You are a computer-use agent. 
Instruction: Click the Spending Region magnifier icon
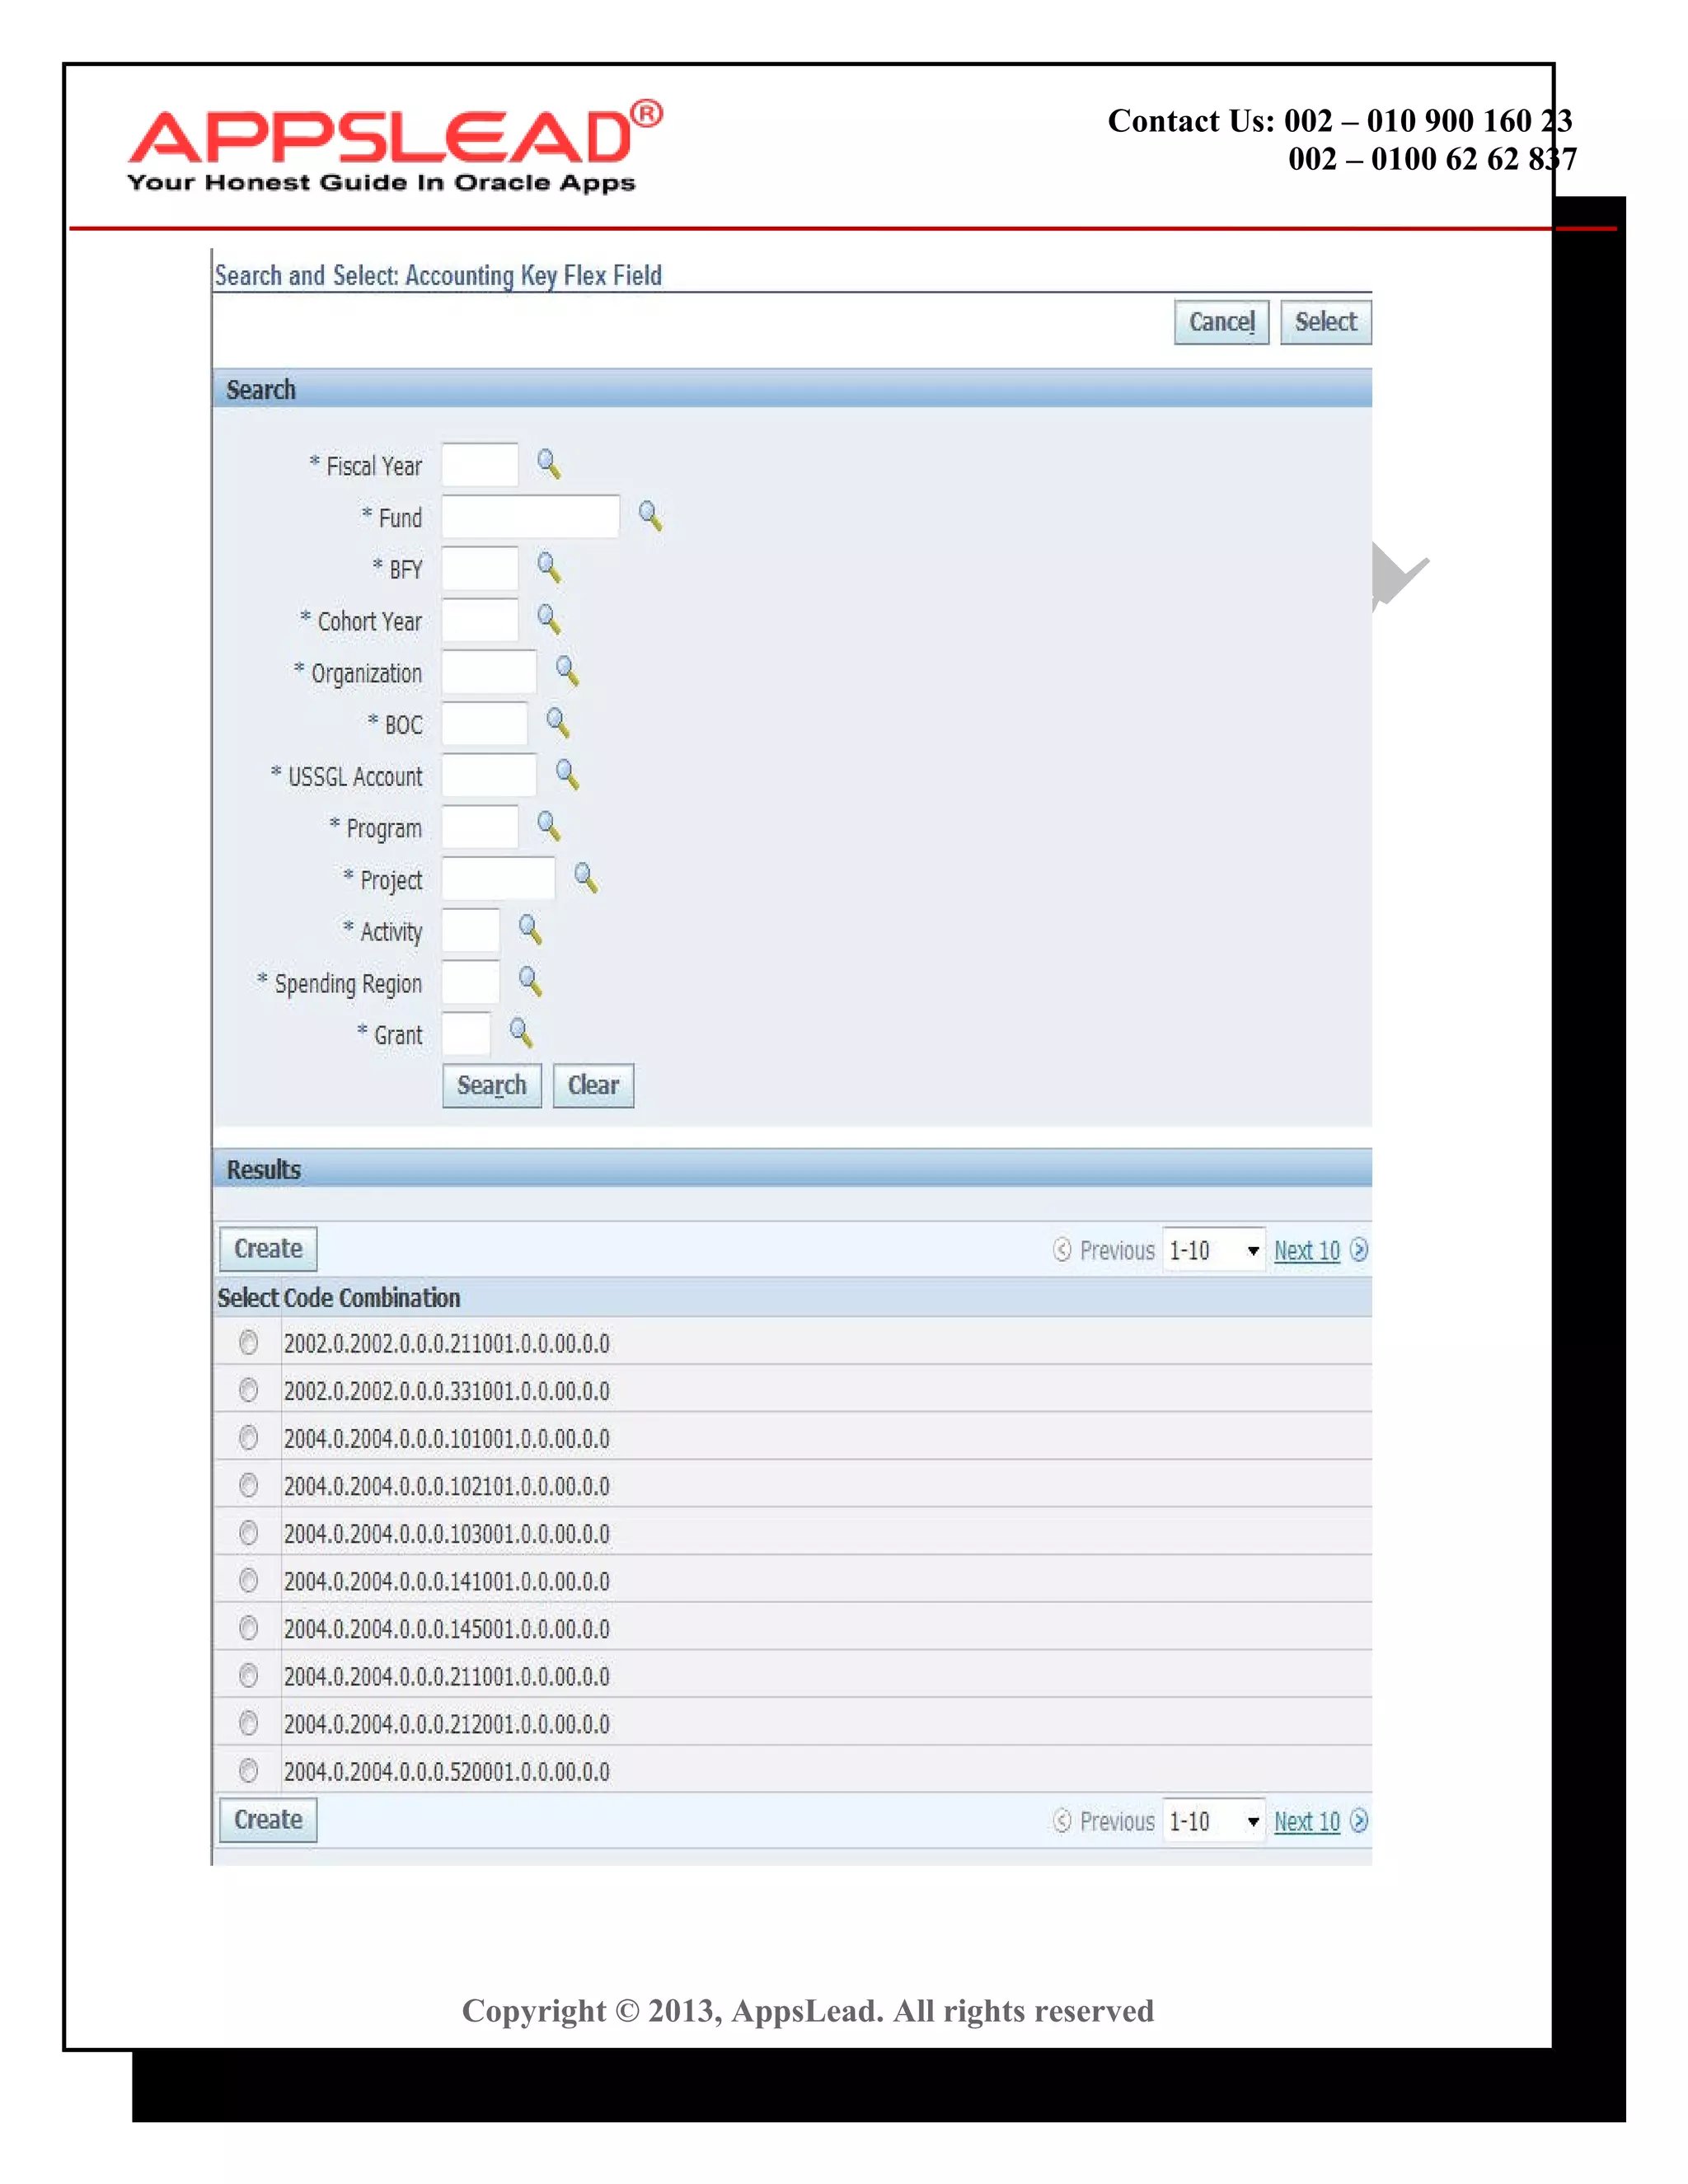(530, 981)
